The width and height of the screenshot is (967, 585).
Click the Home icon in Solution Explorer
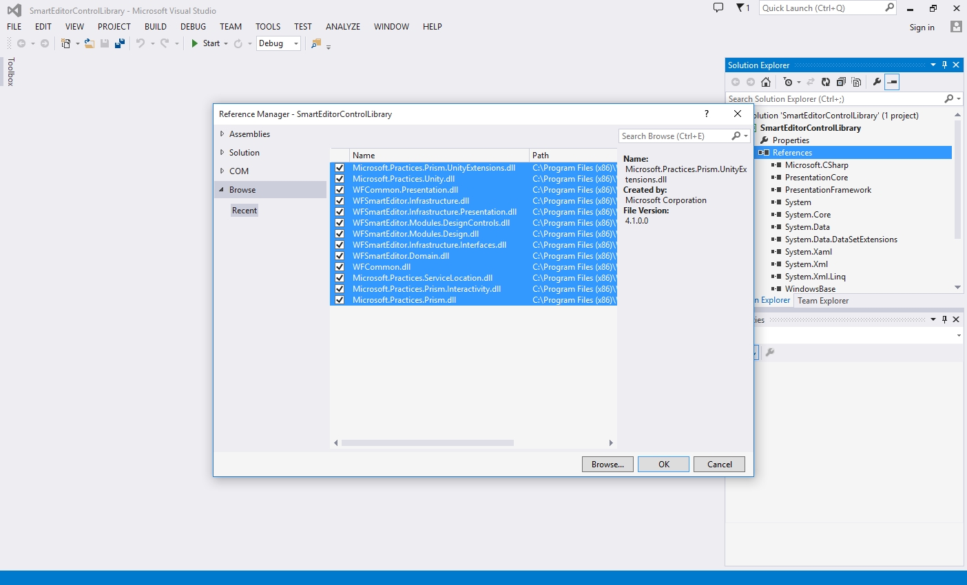tap(765, 82)
